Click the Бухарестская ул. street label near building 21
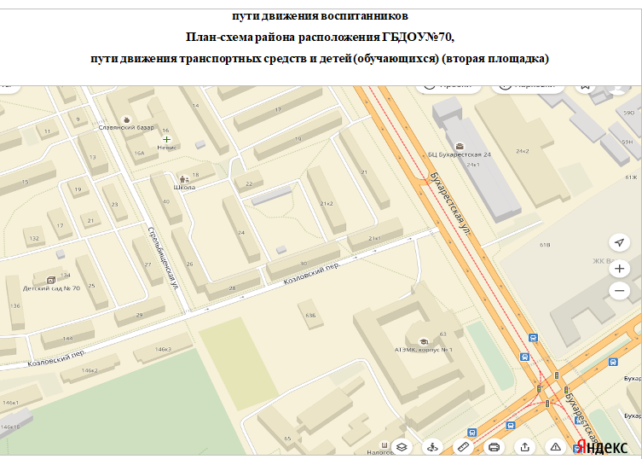 point(450,204)
